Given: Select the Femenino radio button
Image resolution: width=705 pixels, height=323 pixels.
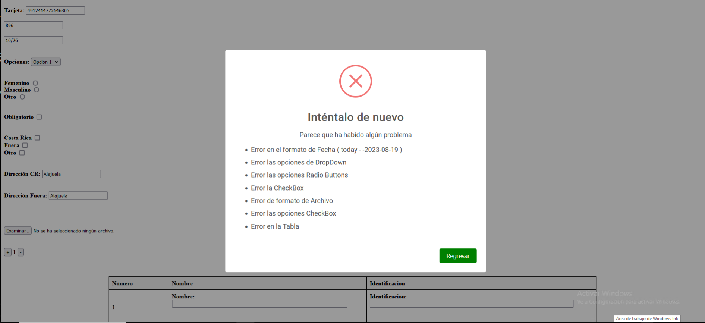Looking at the screenshot, I should [x=35, y=83].
